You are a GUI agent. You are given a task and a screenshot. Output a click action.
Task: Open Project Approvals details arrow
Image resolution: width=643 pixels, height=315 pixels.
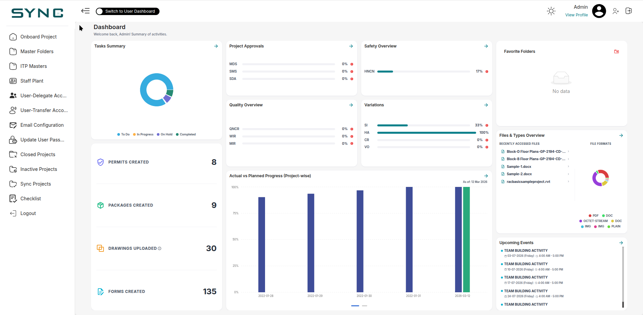(x=351, y=46)
